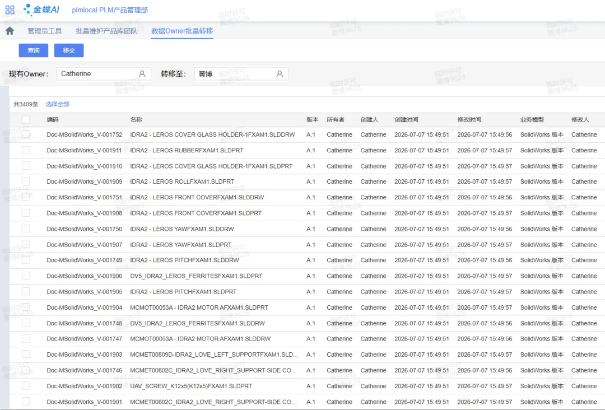Check row Doc-MSolidWorks_V-001747
This screenshot has height=410, width=605.
click(26, 339)
